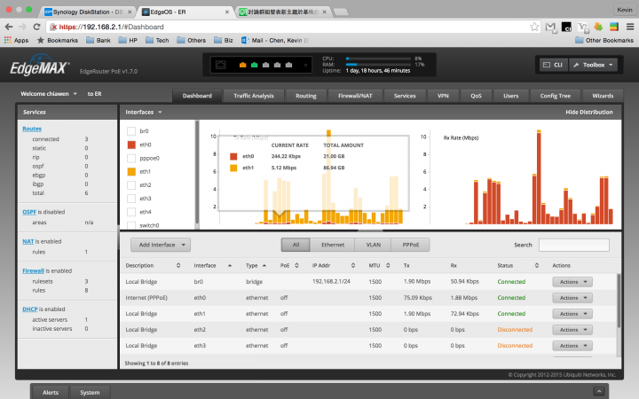The image size is (639, 399).
Task: Open the Welcome chiawen user dropdown
Action: click(x=49, y=94)
